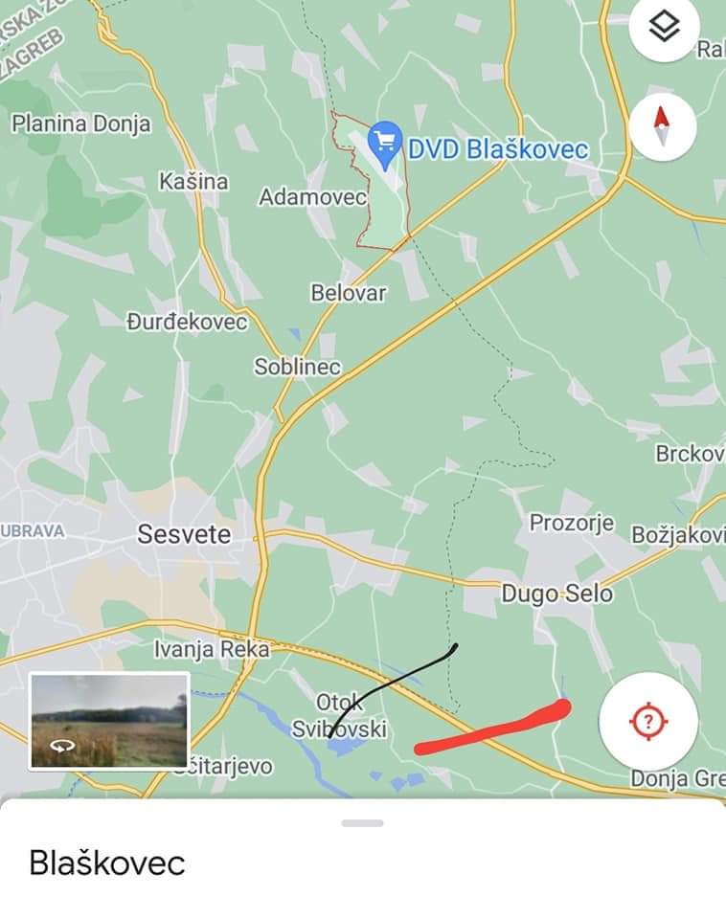The image size is (726, 919).
Task: Select the Đurđekovec label
Action: (x=187, y=322)
